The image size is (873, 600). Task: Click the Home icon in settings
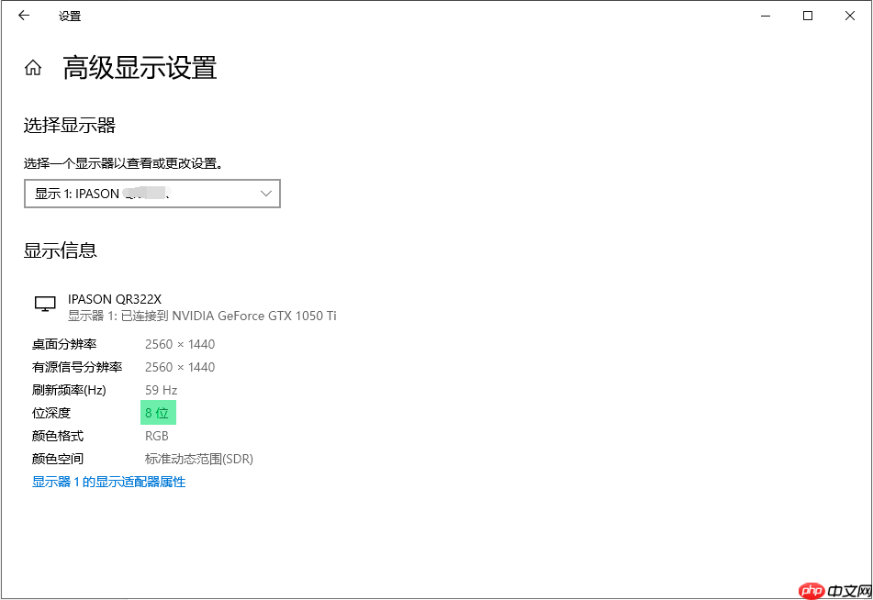coord(32,67)
